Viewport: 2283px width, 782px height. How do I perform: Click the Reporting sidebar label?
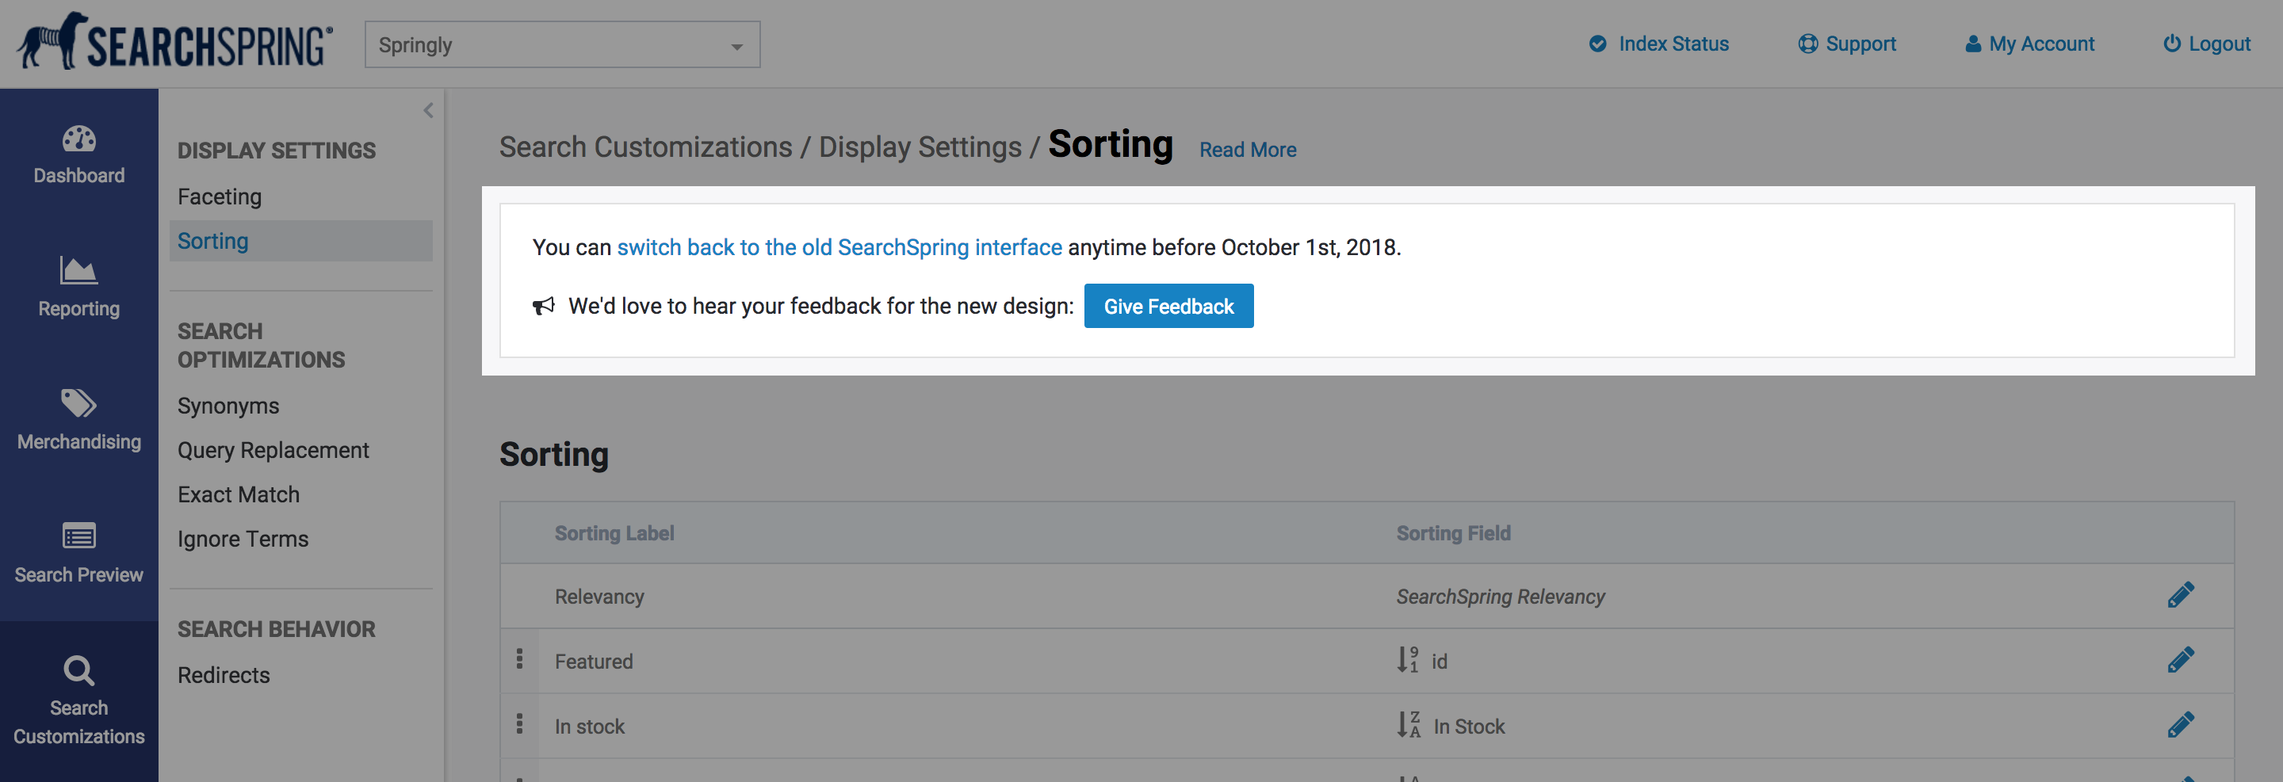[79, 309]
